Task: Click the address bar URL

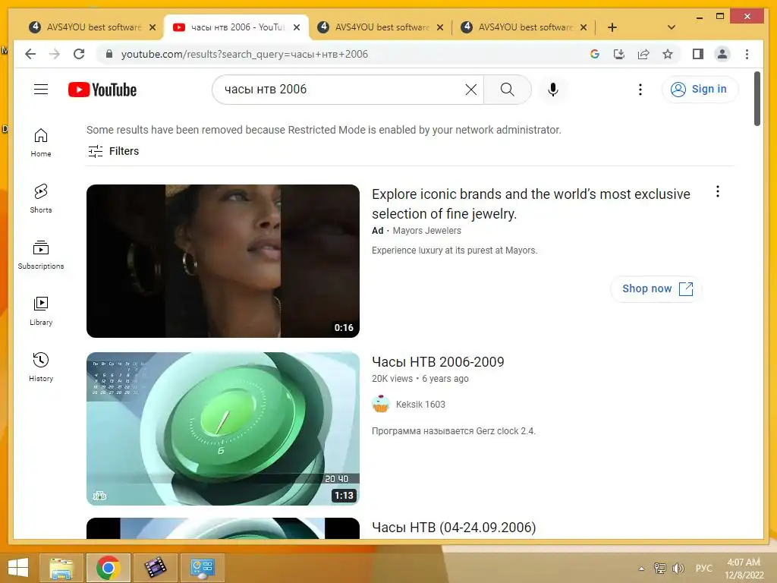Action: [x=244, y=54]
